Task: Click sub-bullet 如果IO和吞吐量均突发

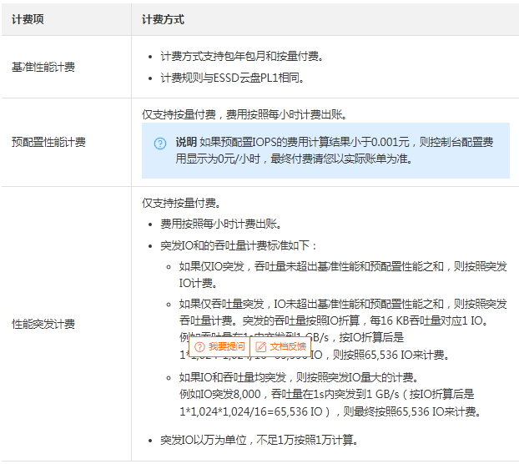Action: (x=299, y=377)
